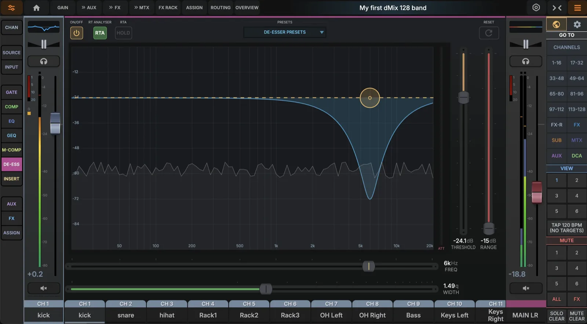Mute CH 1 using the speaker icon
The width and height of the screenshot is (587, 324).
[x=44, y=288]
